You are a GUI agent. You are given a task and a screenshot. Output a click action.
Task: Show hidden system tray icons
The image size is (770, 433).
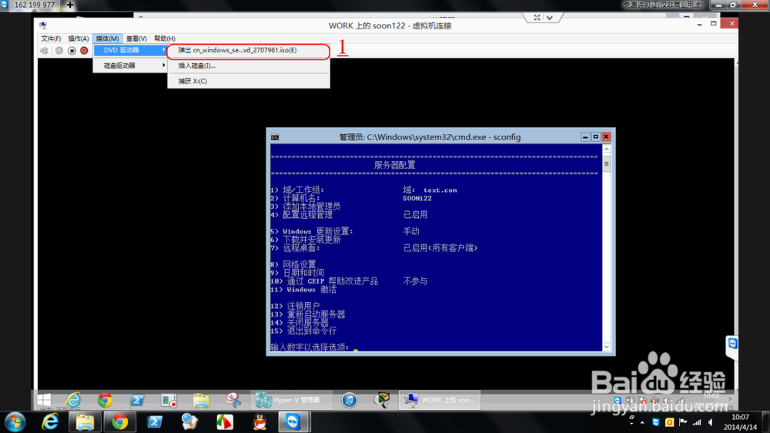coord(642,423)
